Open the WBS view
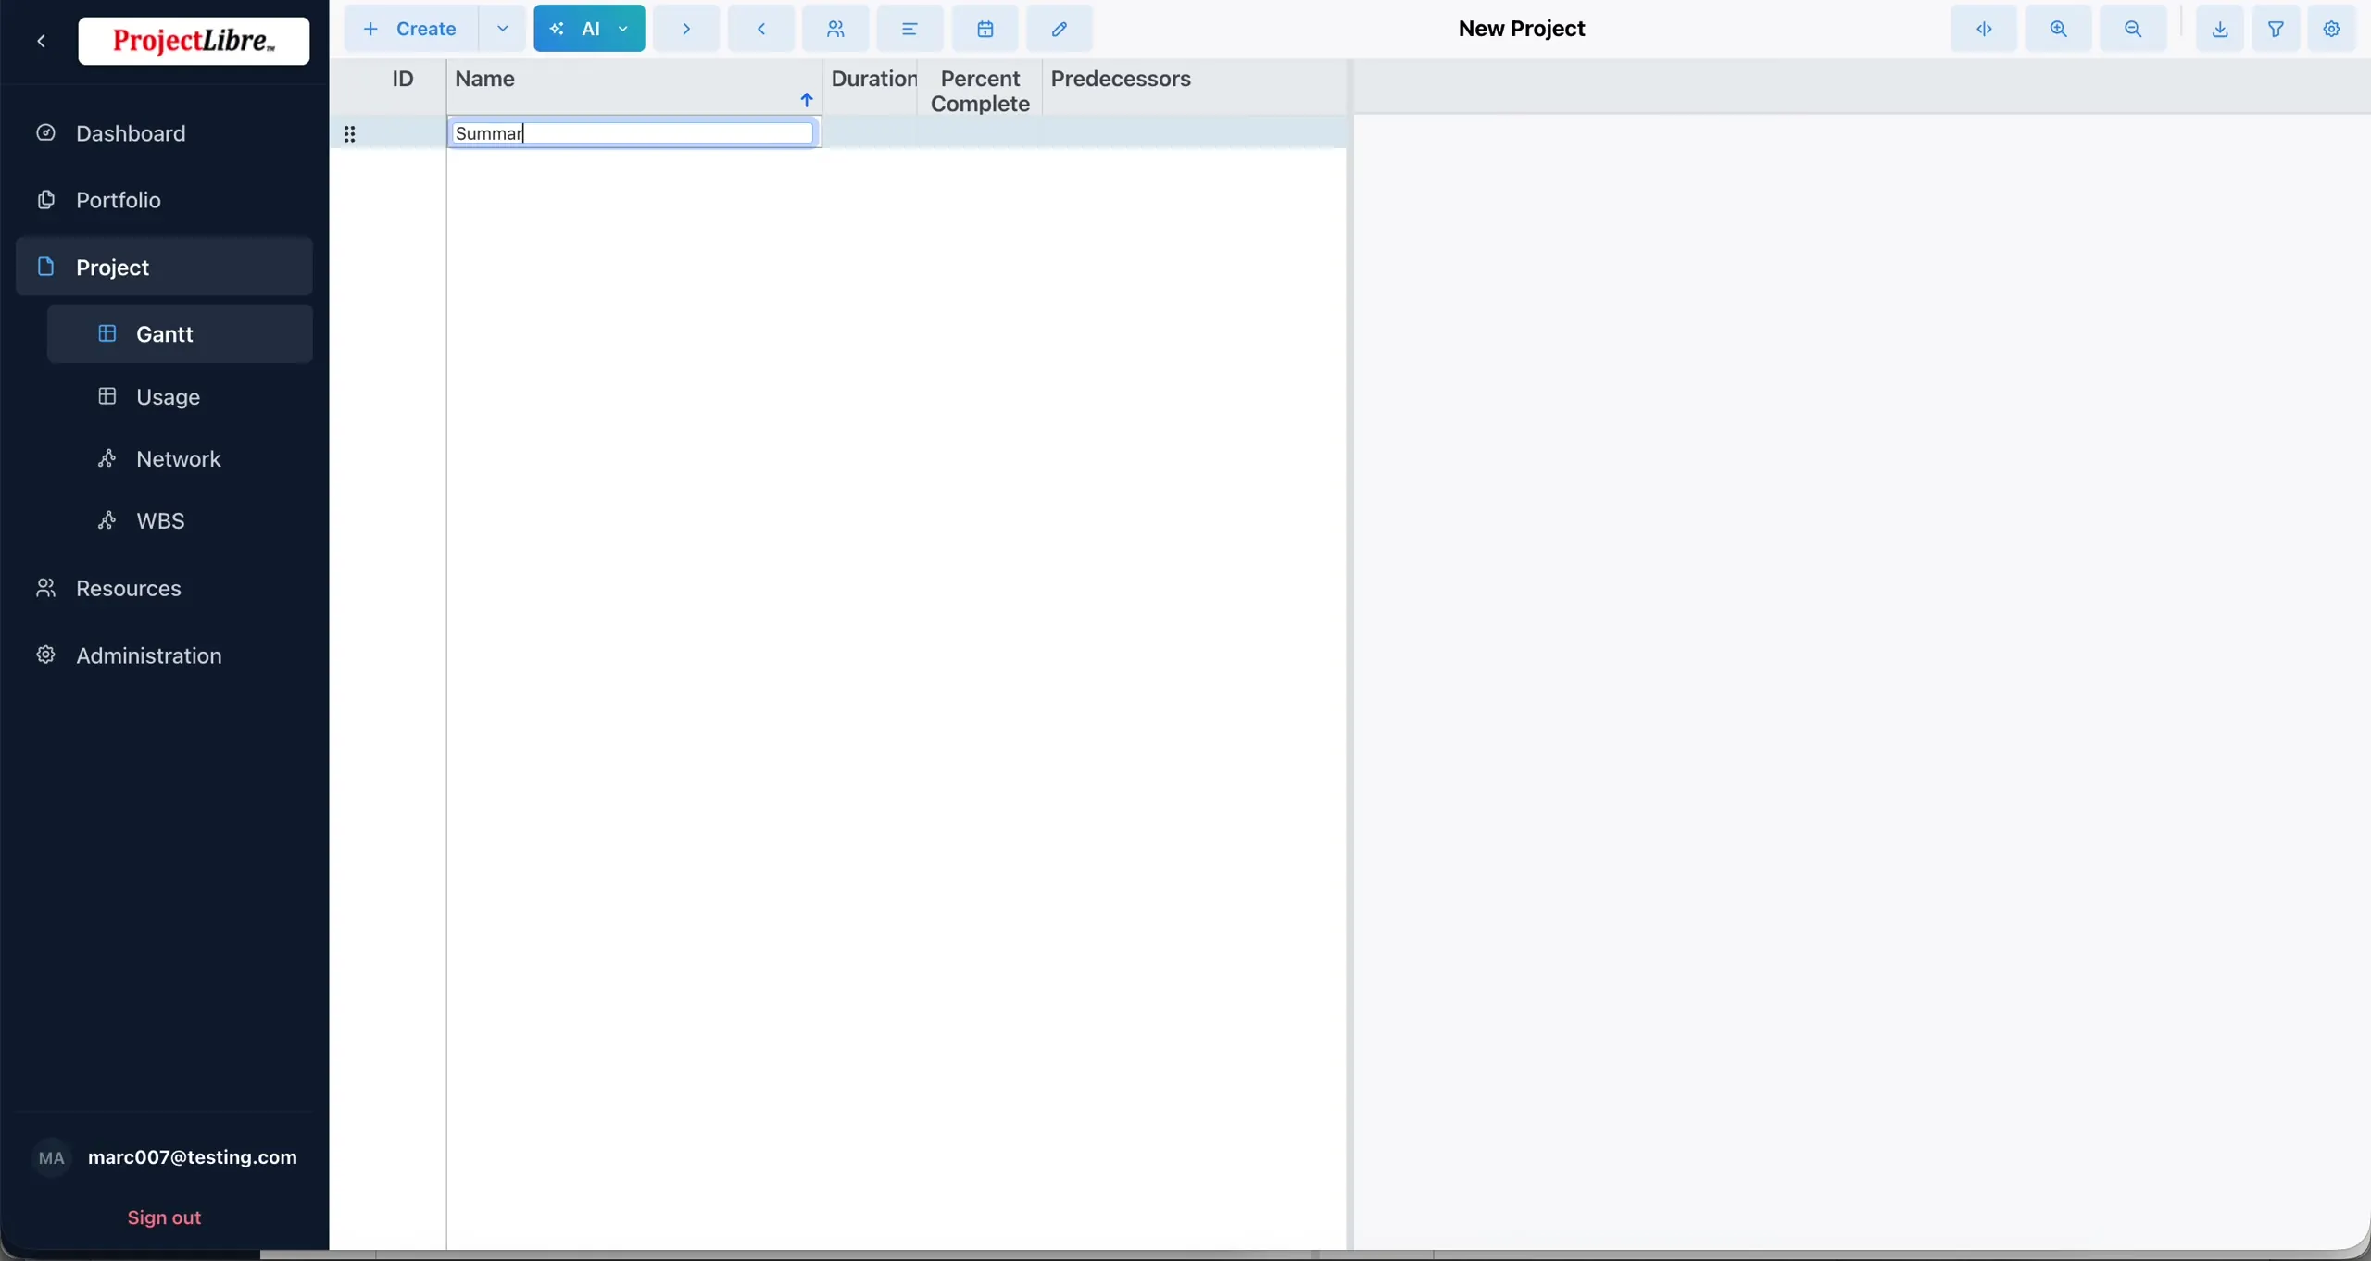Viewport: 2371px width, 1261px height. tap(180, 520)
